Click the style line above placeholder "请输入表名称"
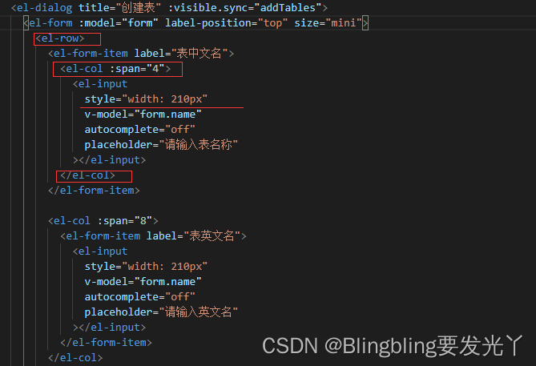The height and width of the screenshot is (366, 536). click(x=146, y=99)
